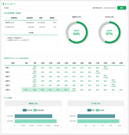
Task: Click the green 更新 refresh button
Action: pos(121,8)
